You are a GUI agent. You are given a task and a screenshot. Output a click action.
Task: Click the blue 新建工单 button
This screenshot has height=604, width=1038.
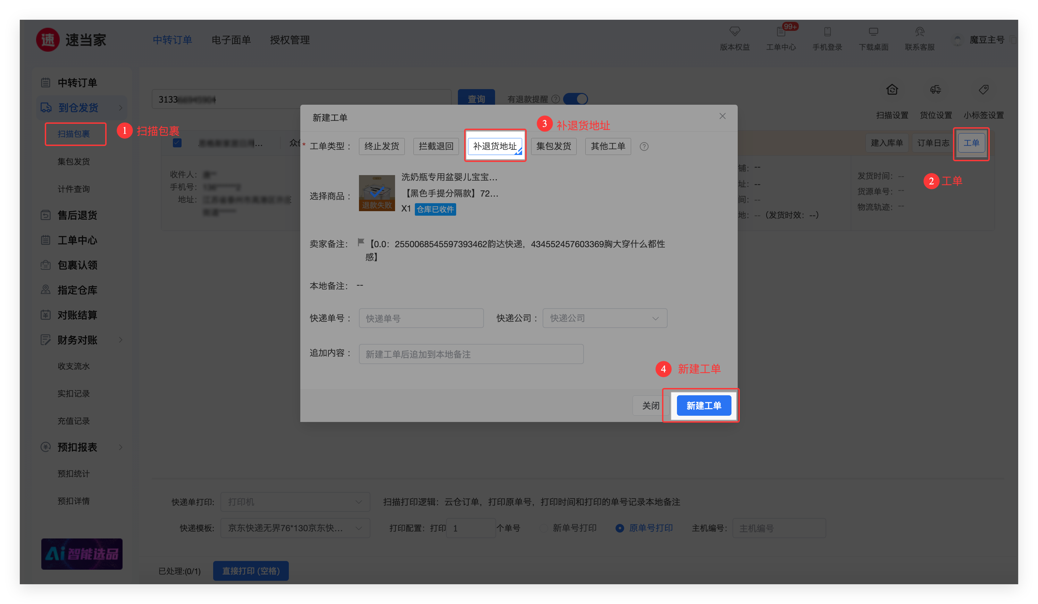704,406
